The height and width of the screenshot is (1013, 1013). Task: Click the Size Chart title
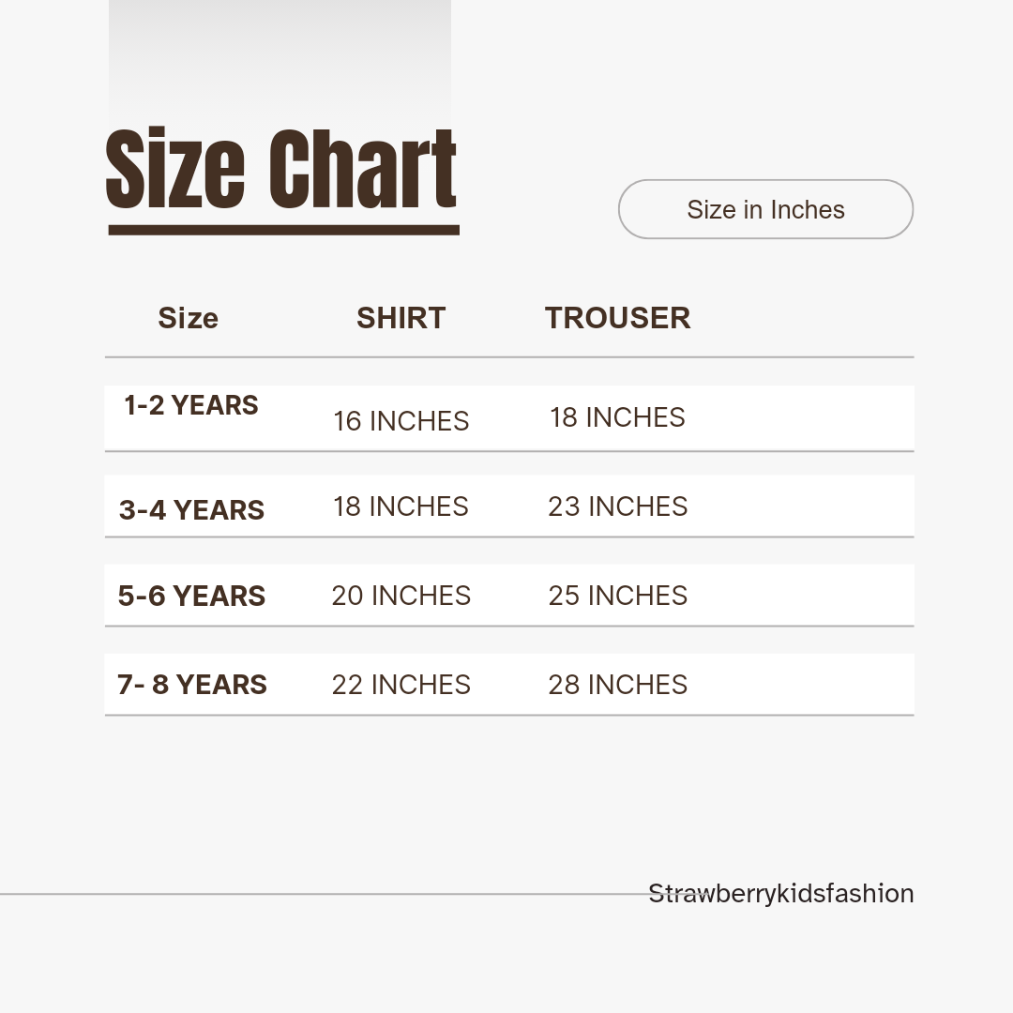[281, 169]
